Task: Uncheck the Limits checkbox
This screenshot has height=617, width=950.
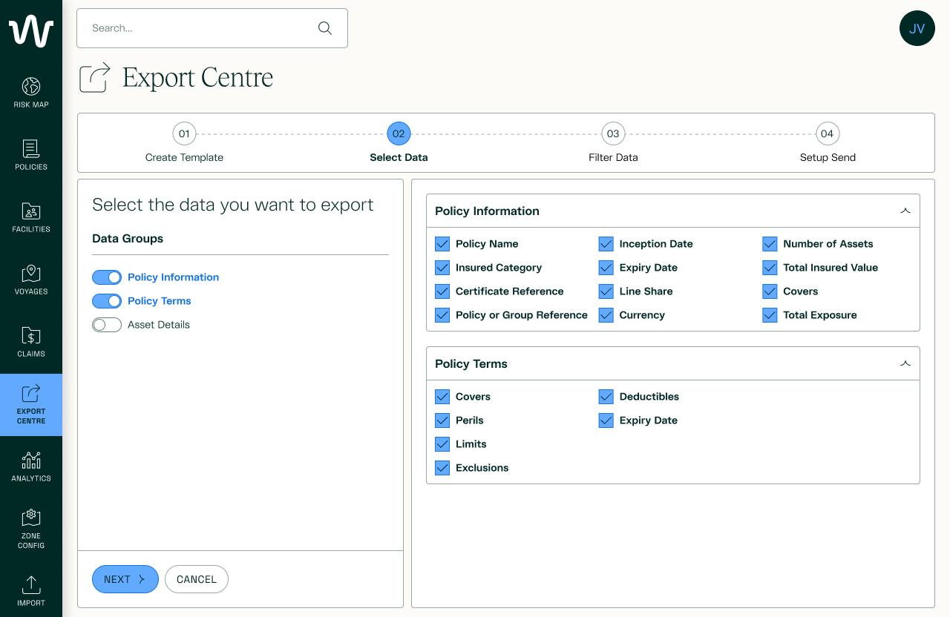Action: (x=442, y=444)
